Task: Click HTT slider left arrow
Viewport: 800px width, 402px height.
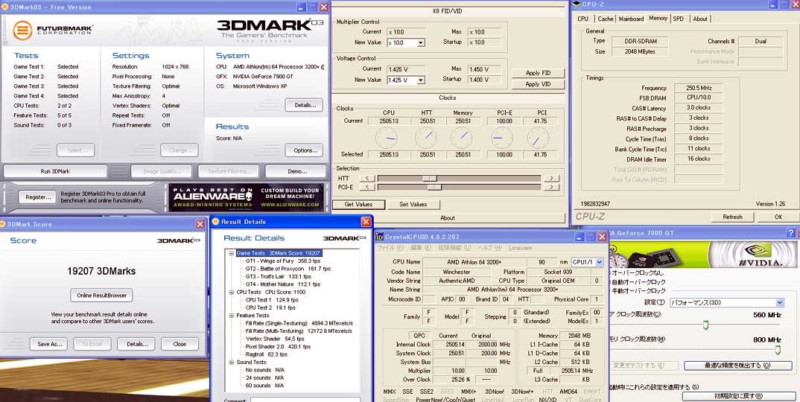Action: 366,178
